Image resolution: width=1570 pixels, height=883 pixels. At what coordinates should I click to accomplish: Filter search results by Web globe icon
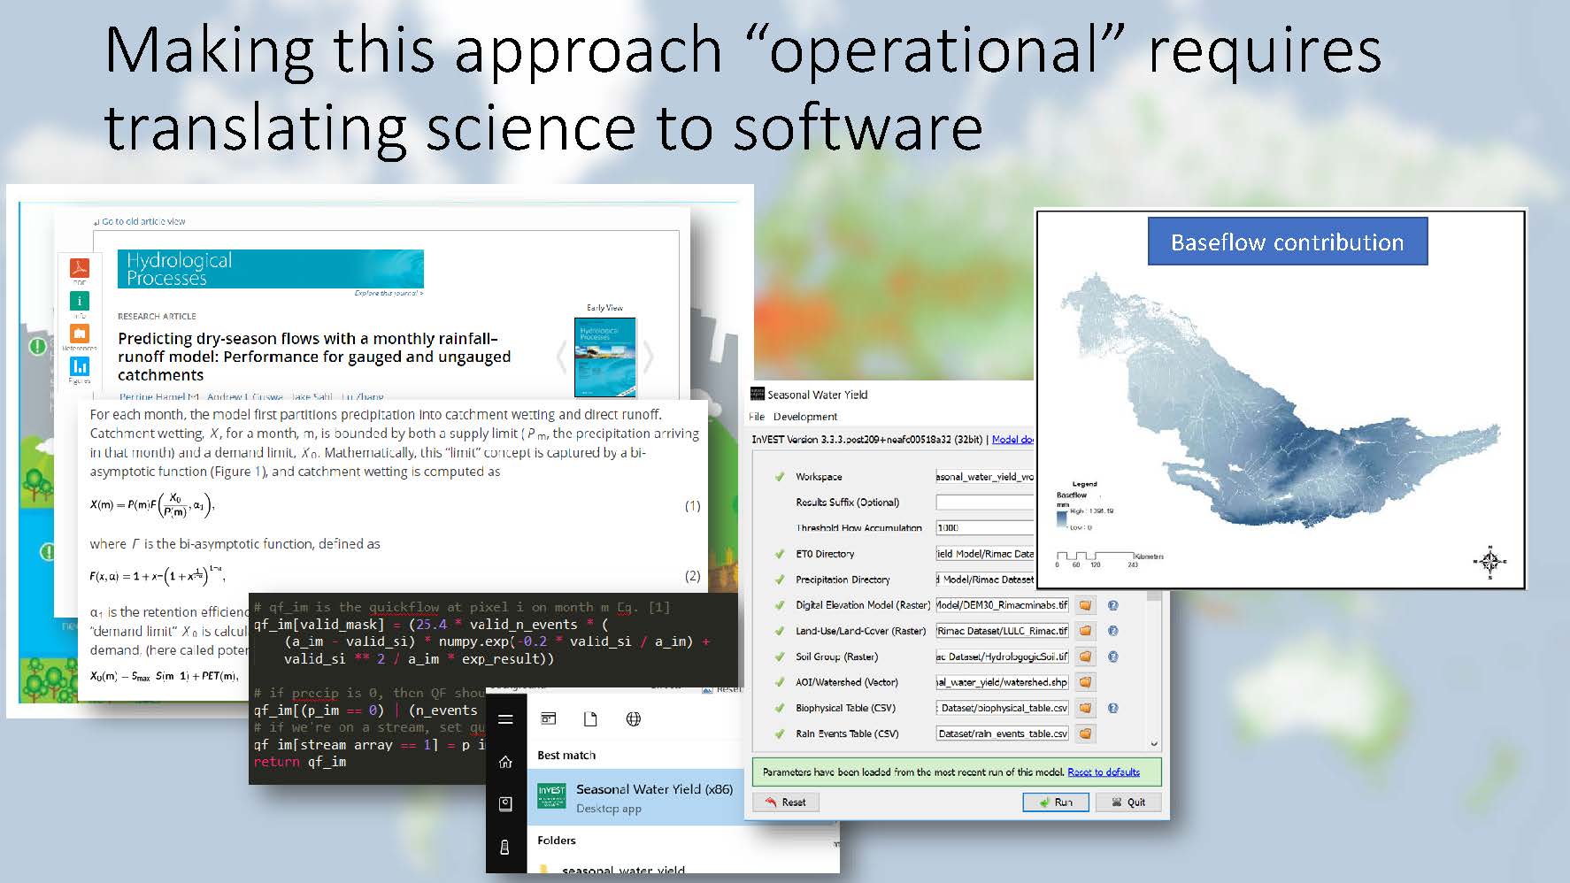click(x=634, y=718)
